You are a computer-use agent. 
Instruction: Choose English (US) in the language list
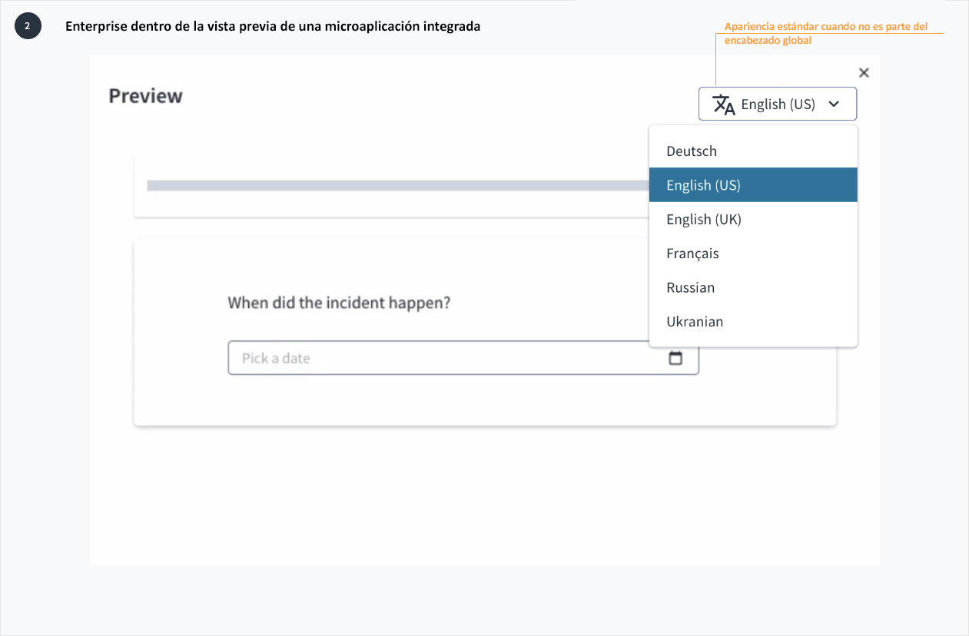[x=753, y=185]
